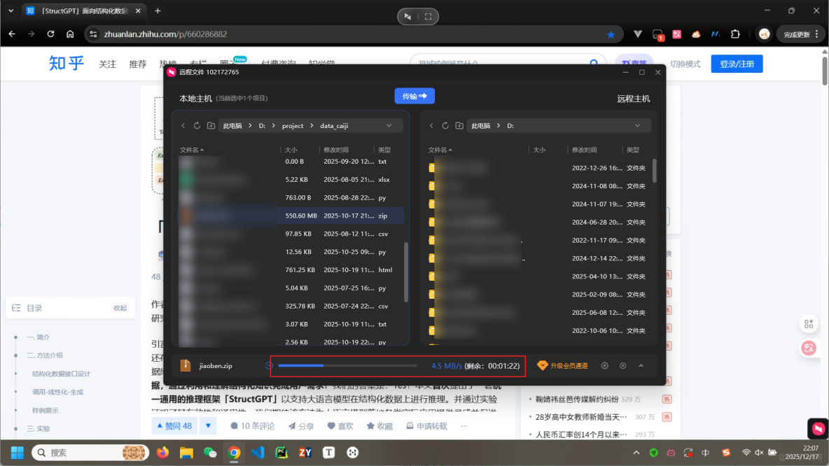Click 切换模式 to switch display mode
829x466 pixels.
[x=685, y=63]
